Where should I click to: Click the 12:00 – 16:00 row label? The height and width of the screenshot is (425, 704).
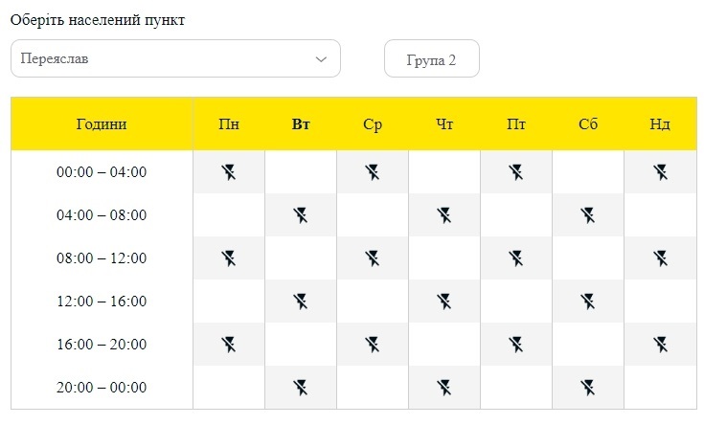pyautogui.click(x=102, y=302)
